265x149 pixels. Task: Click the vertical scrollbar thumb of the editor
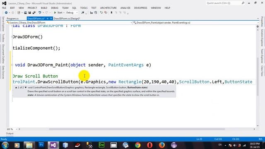pos(258,77)
